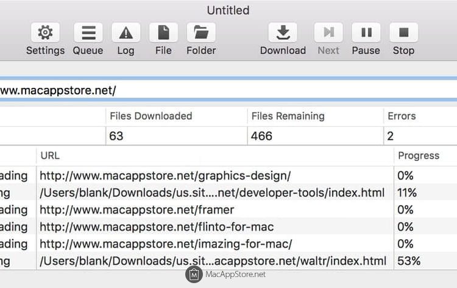This screenshot has width=457, height=288.
Task: Open the Log warning icon
Action: point(126,33)
